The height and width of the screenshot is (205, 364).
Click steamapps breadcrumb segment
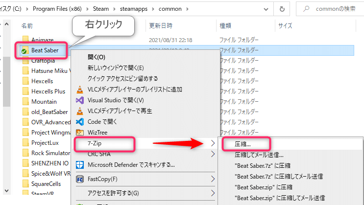(x=133, y=9)
